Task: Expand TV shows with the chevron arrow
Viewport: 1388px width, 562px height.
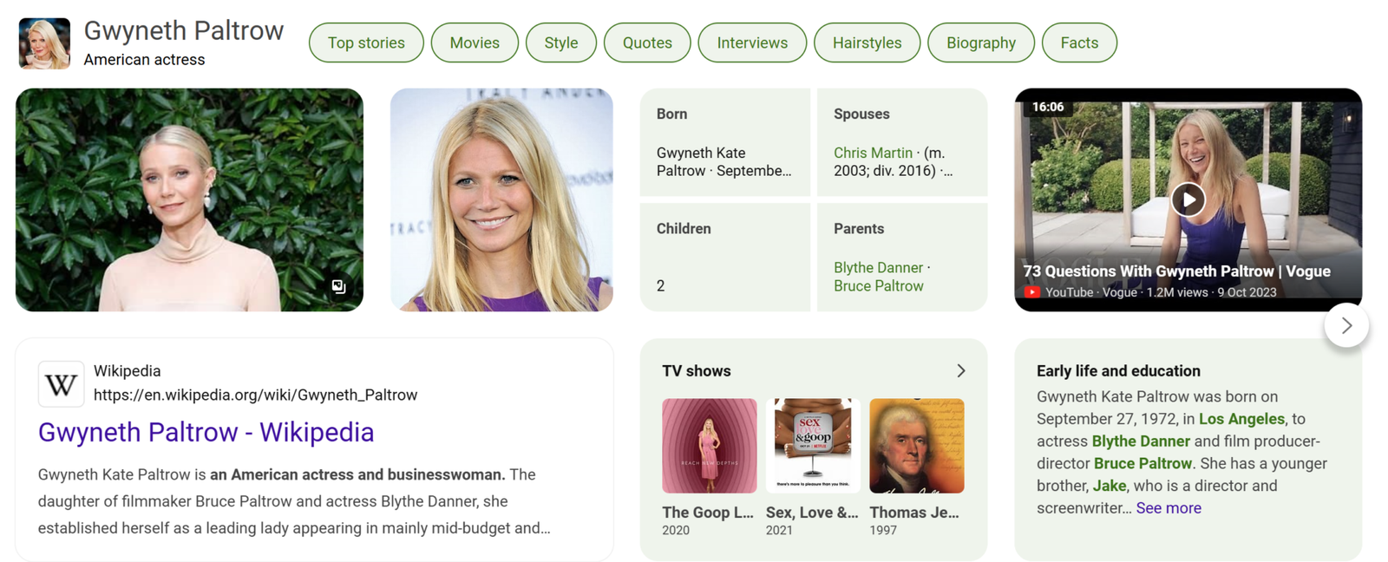Action: [960, 370]
